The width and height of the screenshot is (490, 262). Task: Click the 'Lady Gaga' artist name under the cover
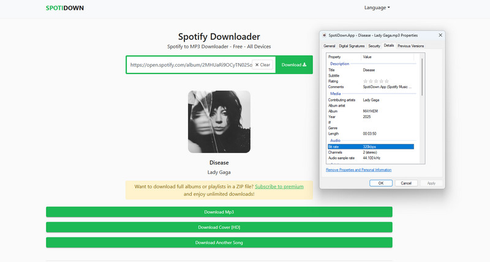(x=219, y=172)
